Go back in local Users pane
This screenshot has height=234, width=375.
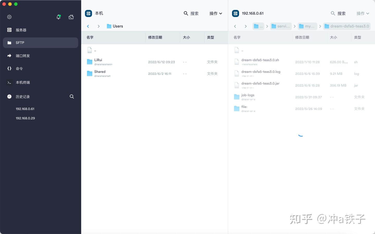tap(88, 26)
